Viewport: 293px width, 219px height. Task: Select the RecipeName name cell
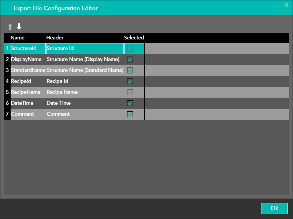tap(28, 92)
